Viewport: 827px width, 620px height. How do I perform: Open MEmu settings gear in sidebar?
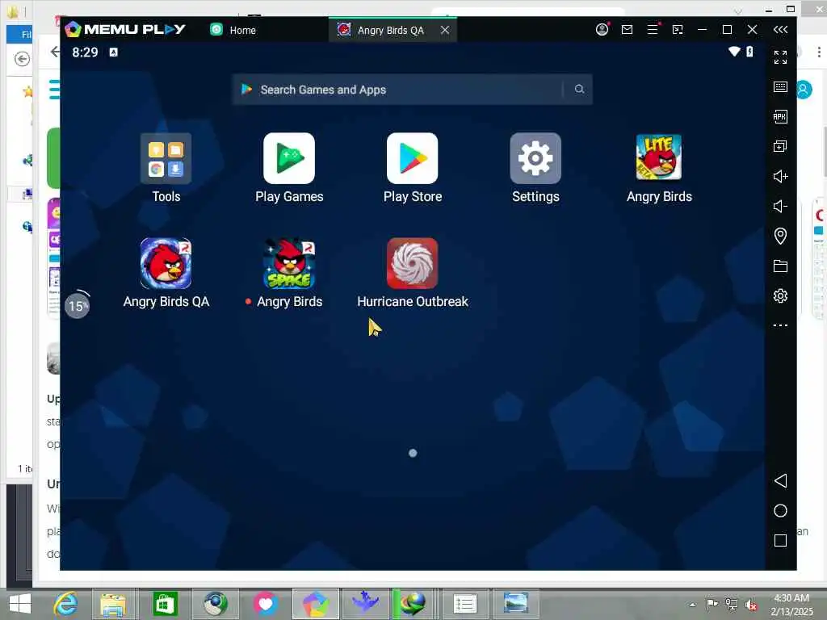pos(781,295)
